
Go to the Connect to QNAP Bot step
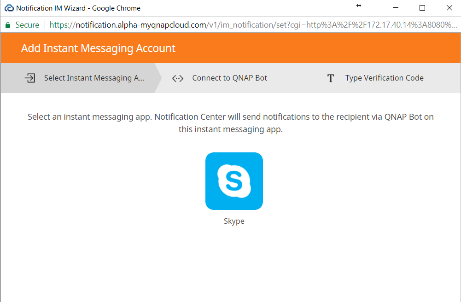coord(229,78)
